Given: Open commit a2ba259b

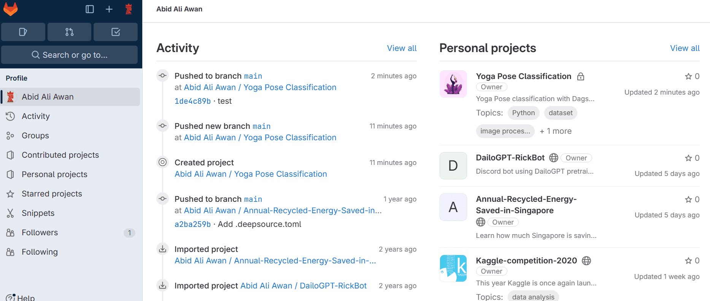Looking at the screenshot, I should pos(192,224).
